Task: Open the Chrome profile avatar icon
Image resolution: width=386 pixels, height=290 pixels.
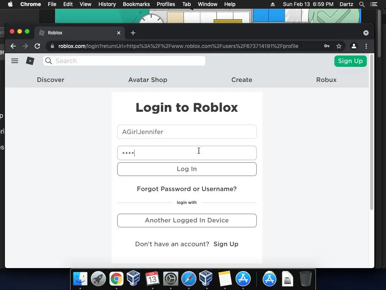Action: (x=354, y=46)
